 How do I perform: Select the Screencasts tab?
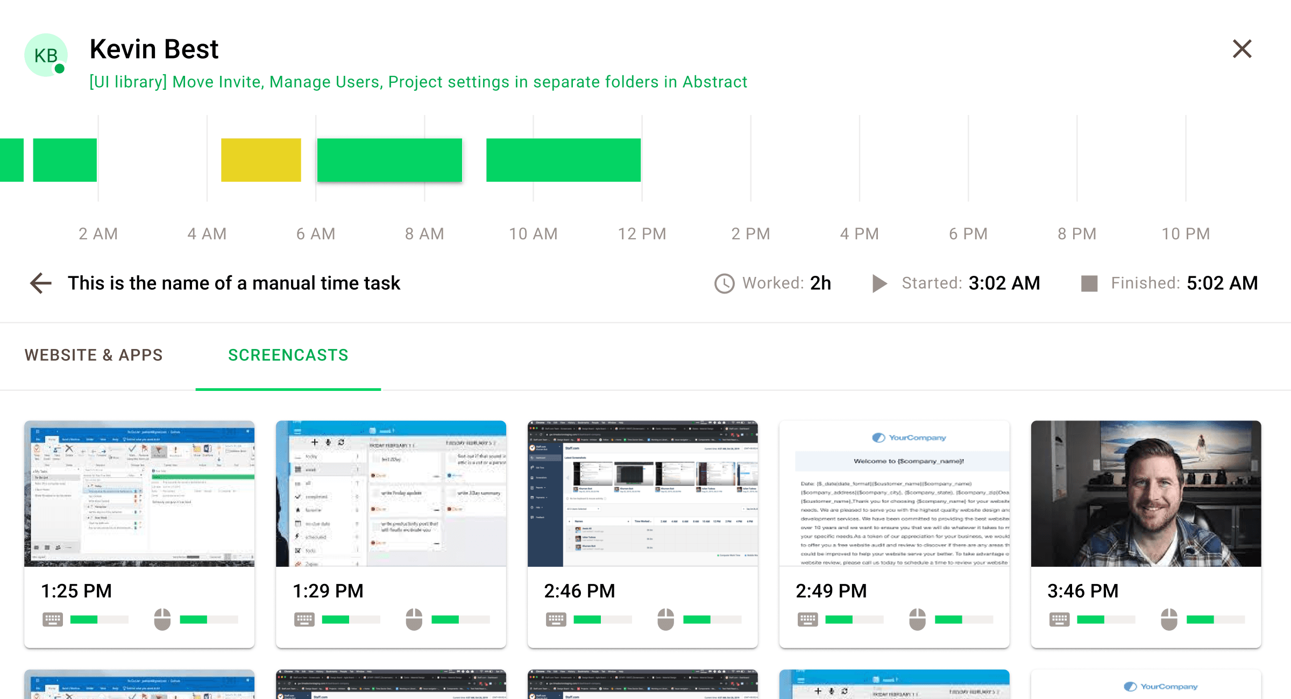(x=288, y=355)
